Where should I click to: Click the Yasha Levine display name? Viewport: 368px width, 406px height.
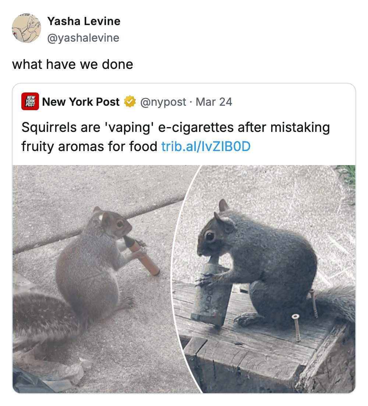click(84, 21)
